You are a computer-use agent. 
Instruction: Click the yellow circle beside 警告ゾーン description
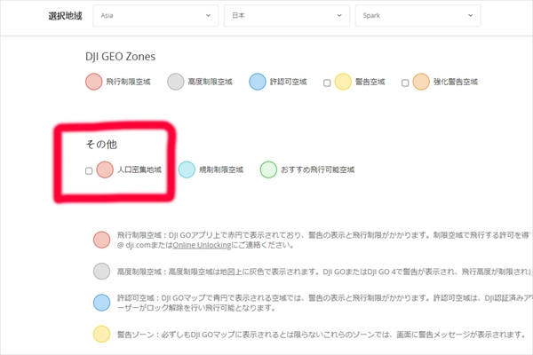101,335
